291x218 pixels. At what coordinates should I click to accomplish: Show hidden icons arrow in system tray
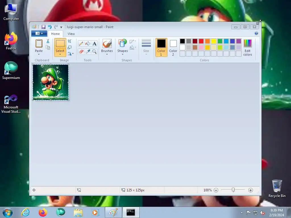click(242, 213)
